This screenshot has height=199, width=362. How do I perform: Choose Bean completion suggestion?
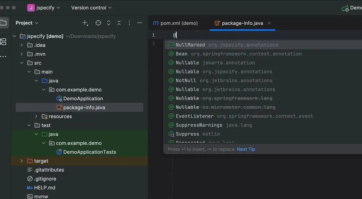[263, 54]
